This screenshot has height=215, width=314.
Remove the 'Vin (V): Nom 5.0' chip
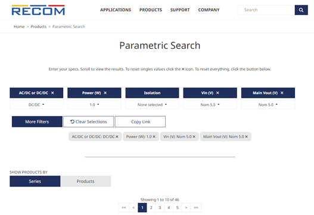[194, 136]
